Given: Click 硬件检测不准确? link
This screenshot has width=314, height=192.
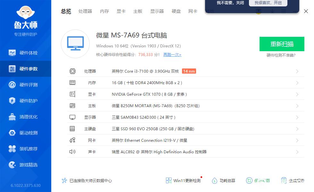Looking at the screenshot, I should pyautogui.click(x=281, y=55).
